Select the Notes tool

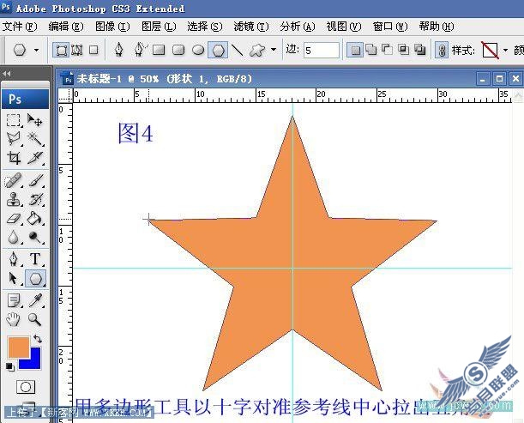14,300
